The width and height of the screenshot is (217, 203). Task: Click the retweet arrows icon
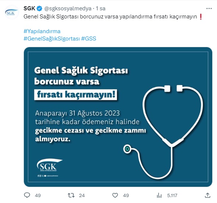pos(71,195)
